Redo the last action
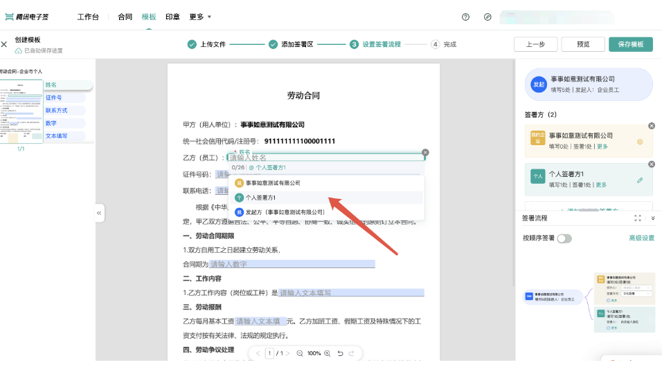Viewport: 662px width, 387px height. pyautogui.click(x=351, y=353)
